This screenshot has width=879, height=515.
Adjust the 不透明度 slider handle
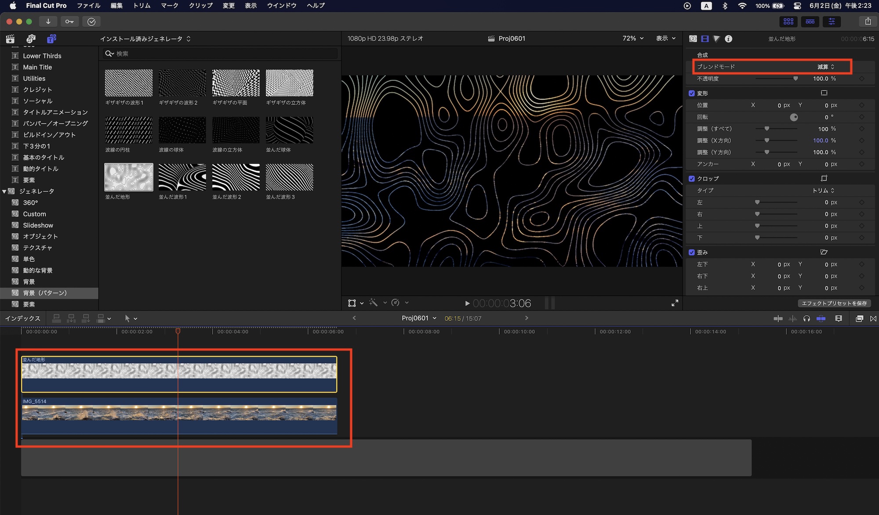click(x=795, y=79)
